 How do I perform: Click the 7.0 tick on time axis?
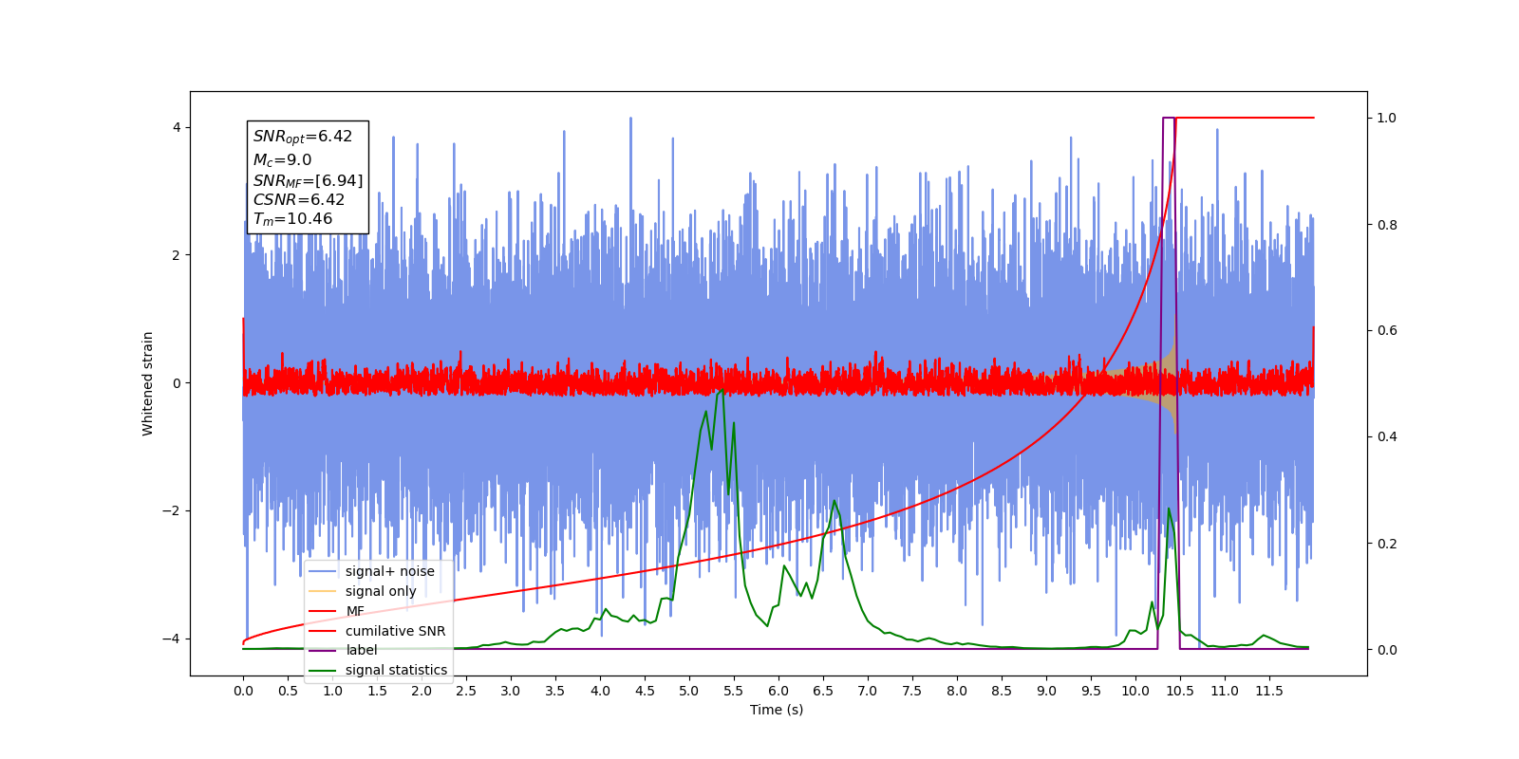tap(868, 691)
